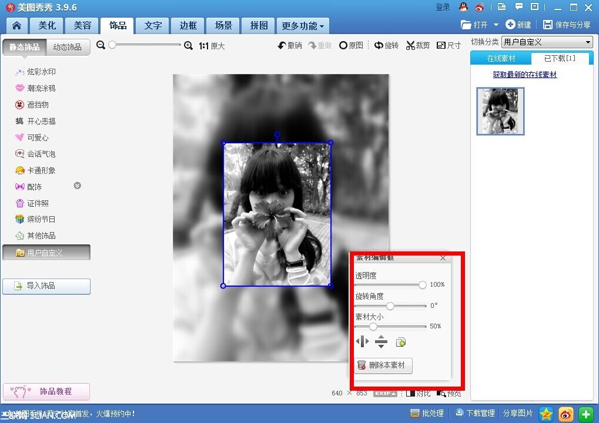Screen dimensions: 599x423
Task: Select the 卡通形象 category
Action: coord(35,170)
